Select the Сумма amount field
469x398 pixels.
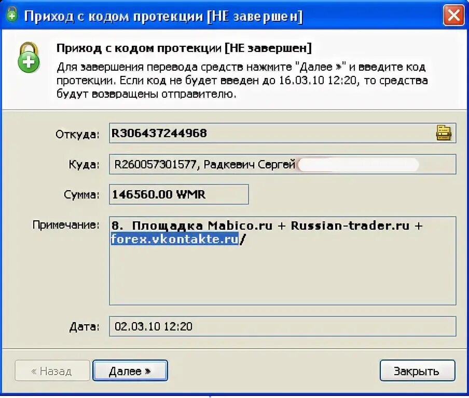click(x=177, y=194)
